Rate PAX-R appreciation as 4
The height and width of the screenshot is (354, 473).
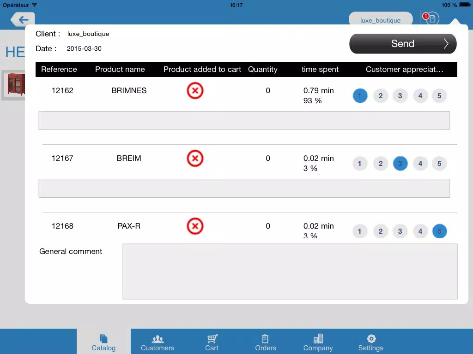[420, 231]
